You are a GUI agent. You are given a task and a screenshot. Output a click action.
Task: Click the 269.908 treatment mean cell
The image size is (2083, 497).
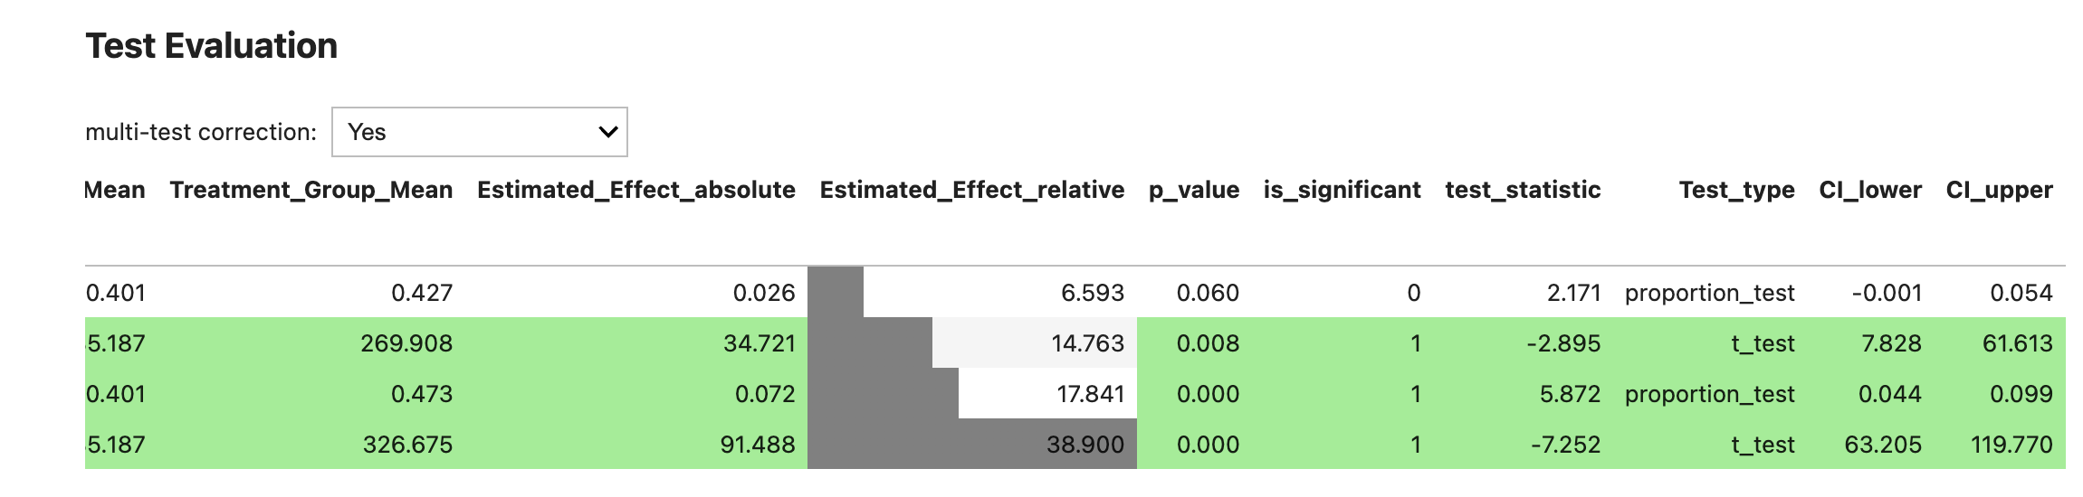click(406, 343)
